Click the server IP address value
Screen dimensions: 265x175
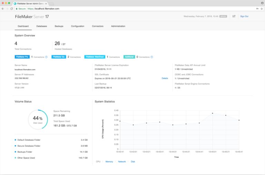coord(21,78)
